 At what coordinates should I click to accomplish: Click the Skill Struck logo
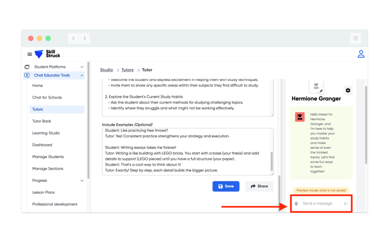pos(48,54)
